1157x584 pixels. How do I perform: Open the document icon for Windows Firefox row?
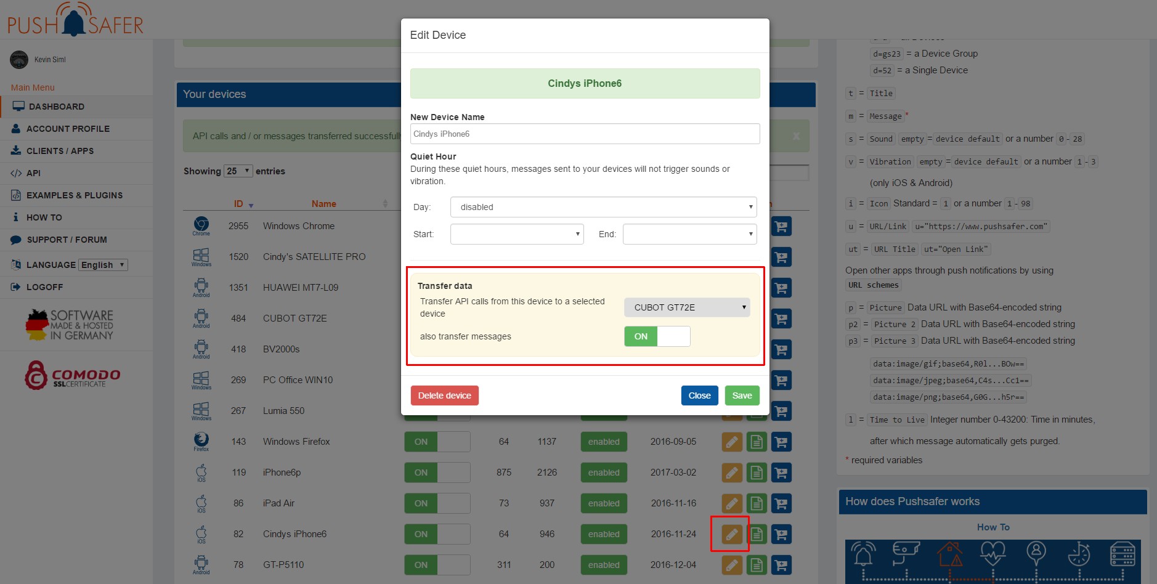coord(757,442)
